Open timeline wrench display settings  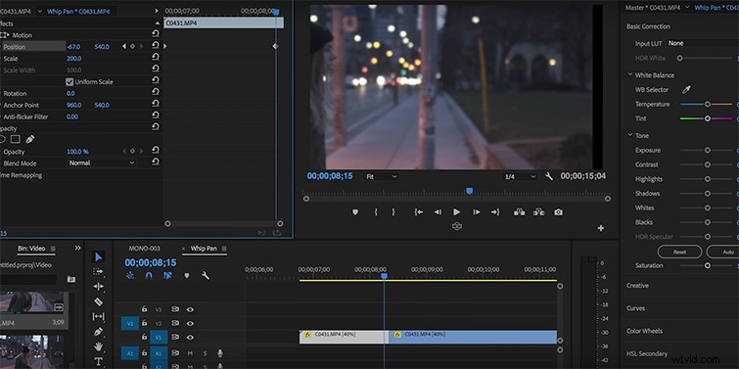206,276
